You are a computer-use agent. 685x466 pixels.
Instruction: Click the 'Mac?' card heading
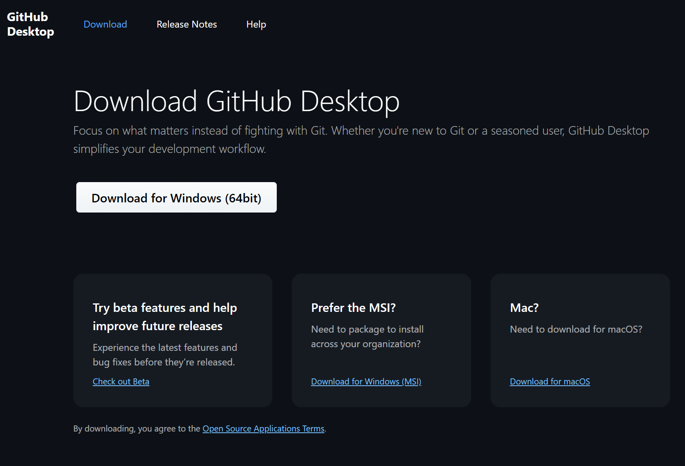coord(524,308)
